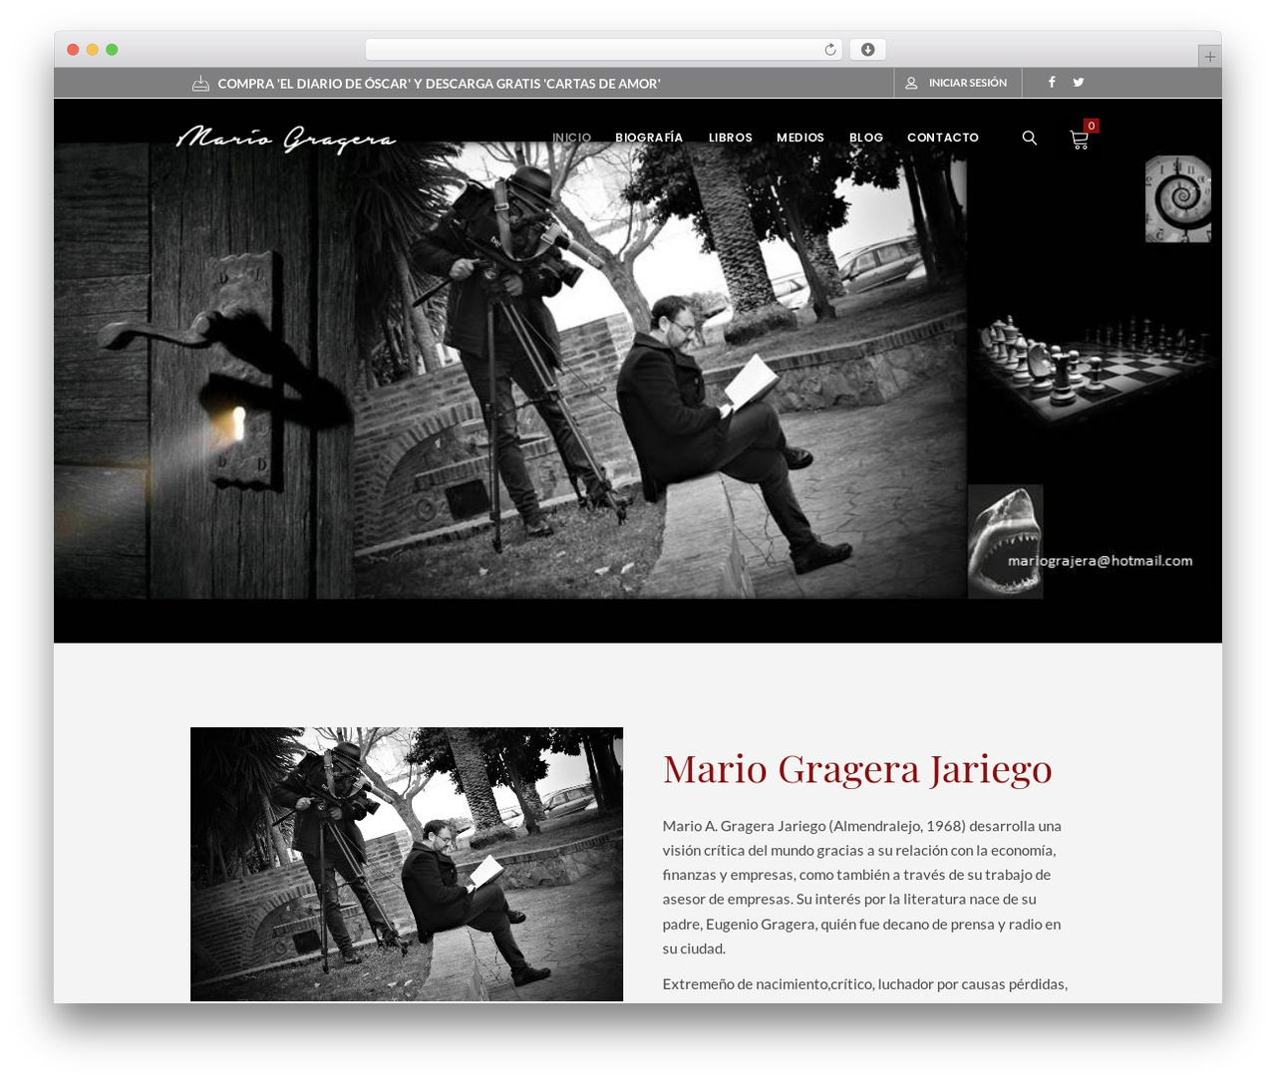Screen dimensions: 1276x1080
Task: Close the window with the red button
Action: (x=73, y=50)
